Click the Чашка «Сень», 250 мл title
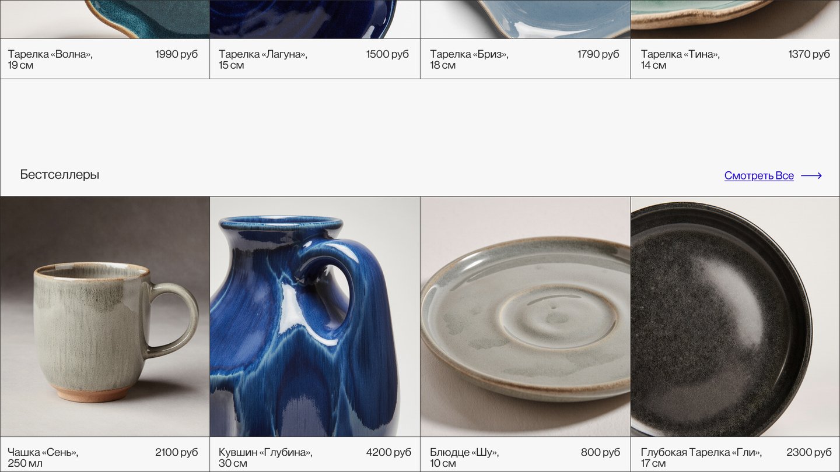The image size is (840, 472). (x=43, y=457)
